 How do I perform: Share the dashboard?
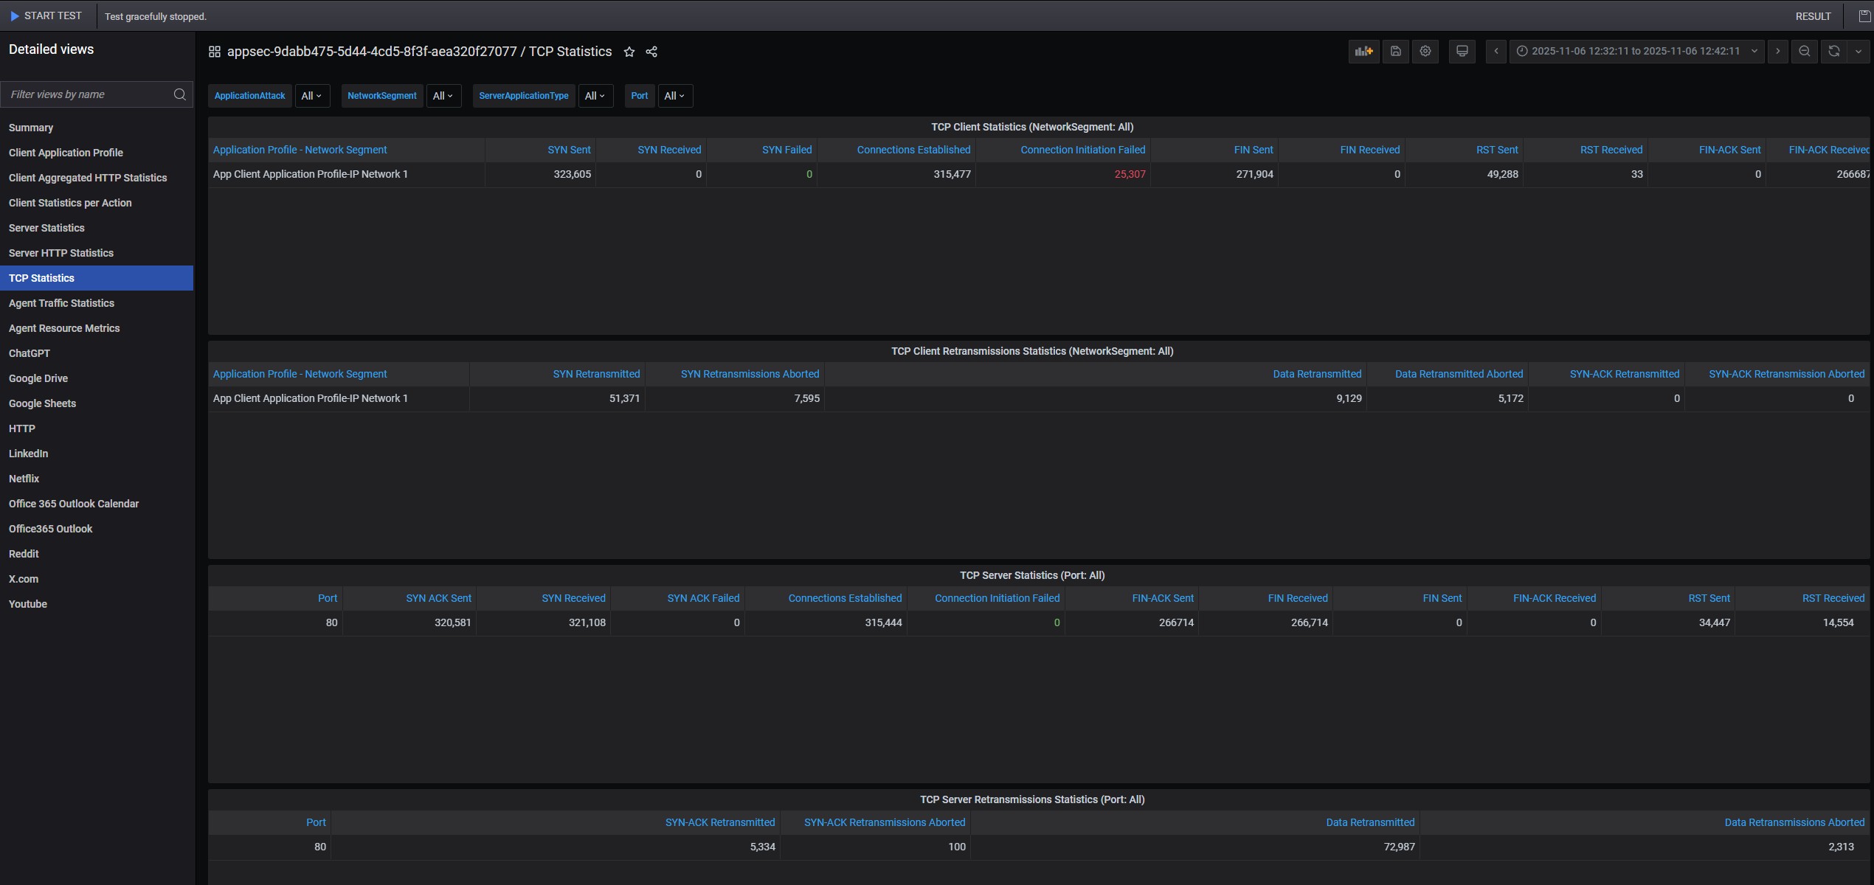coord(651,52)
